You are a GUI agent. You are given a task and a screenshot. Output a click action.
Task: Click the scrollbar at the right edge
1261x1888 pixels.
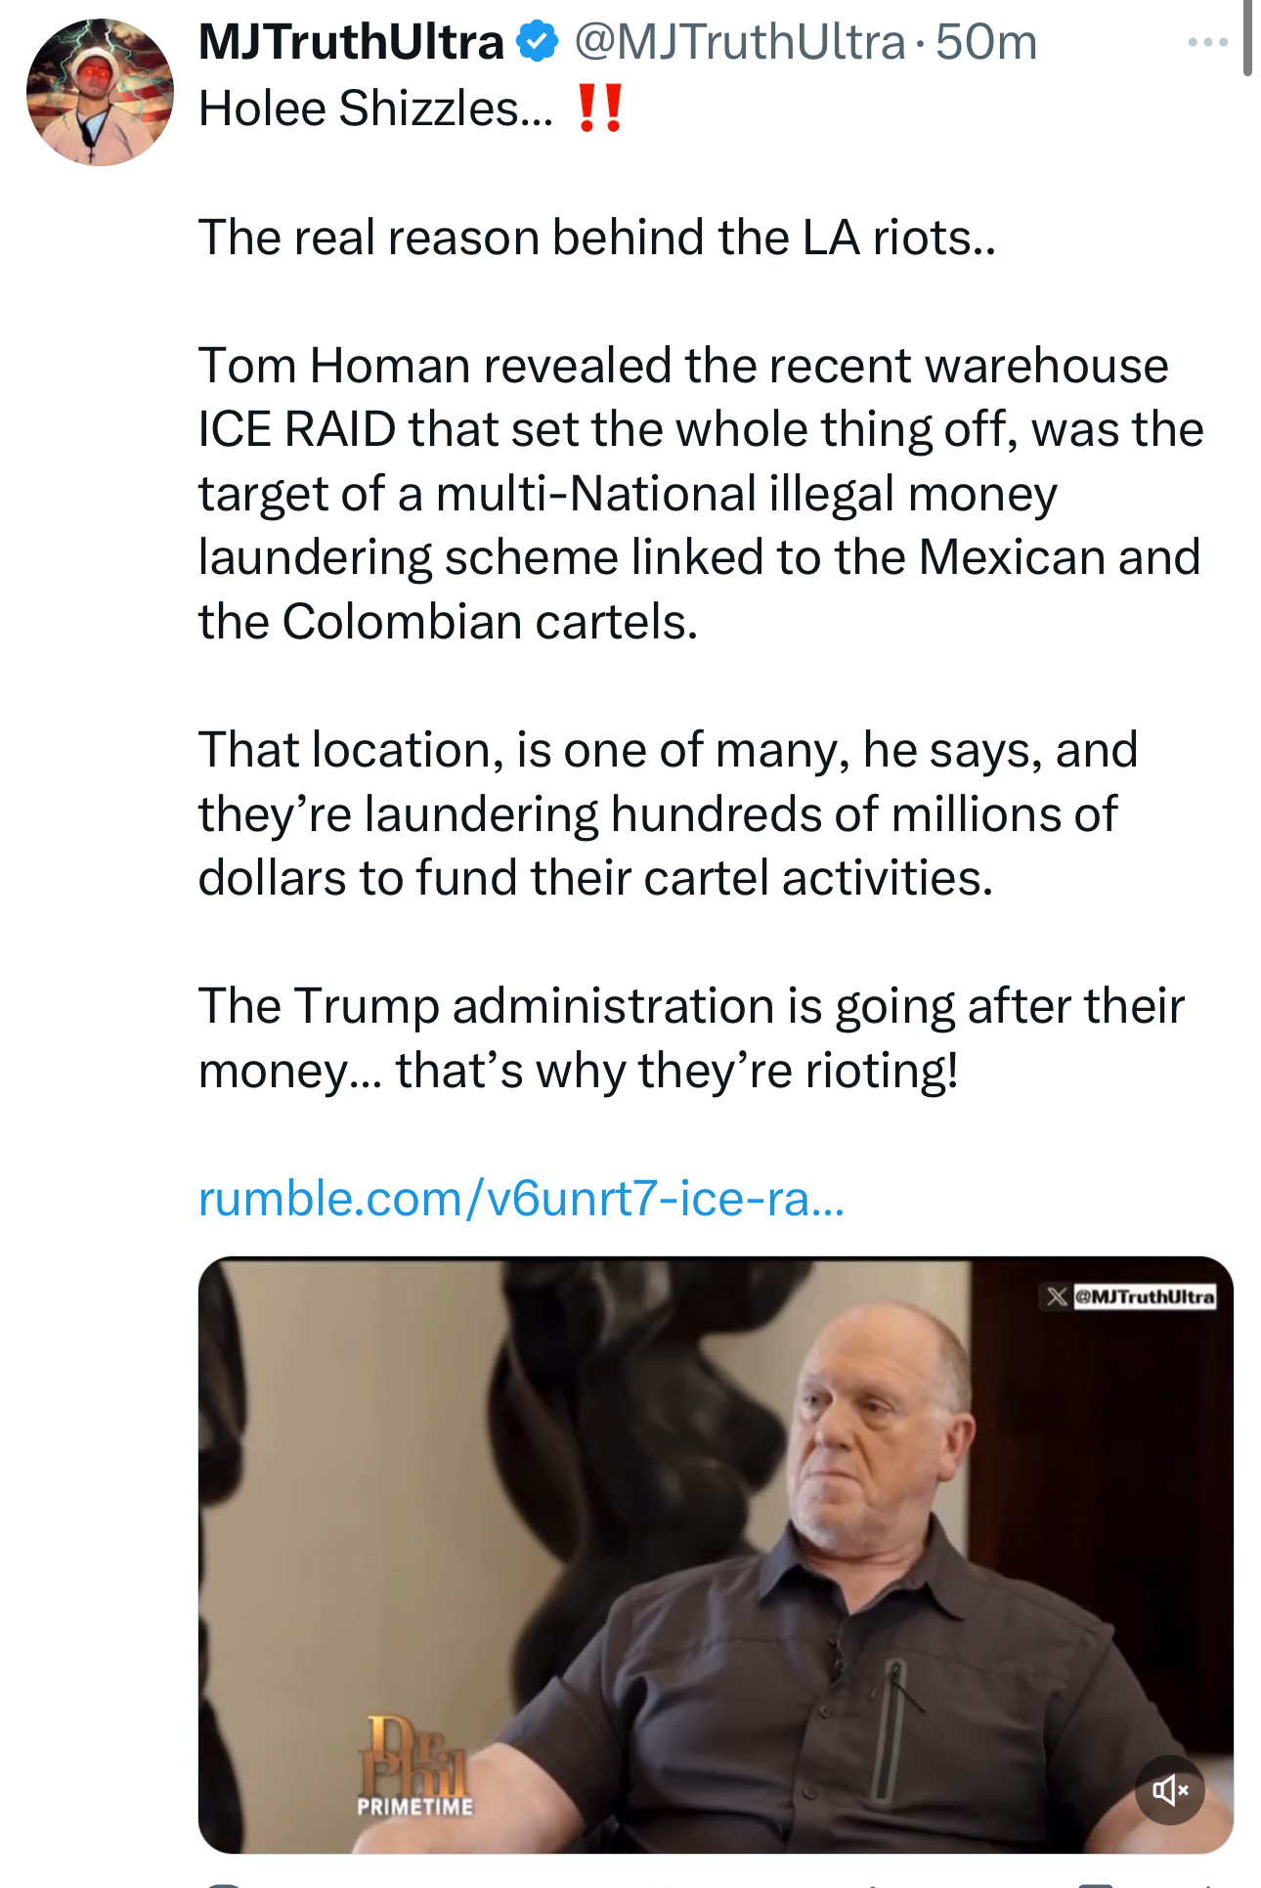1247,39
